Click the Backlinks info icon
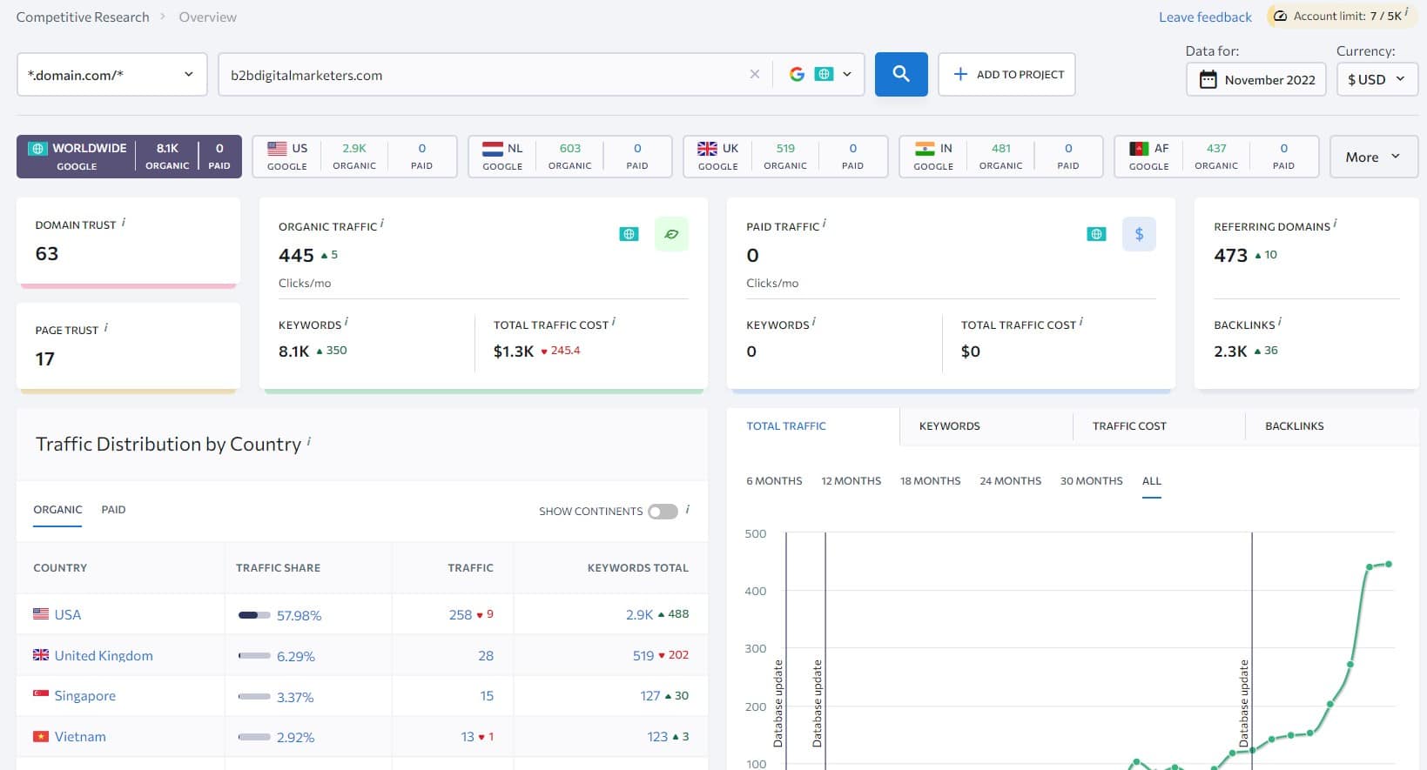 [x=1280, y=321]
